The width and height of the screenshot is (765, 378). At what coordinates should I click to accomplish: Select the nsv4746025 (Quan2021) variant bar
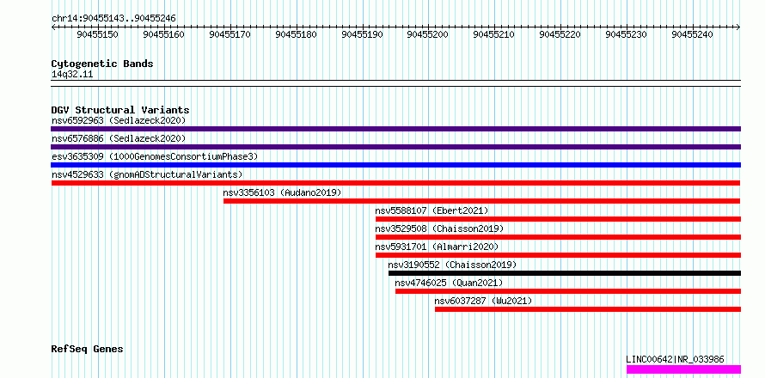(x=568, y=291)
